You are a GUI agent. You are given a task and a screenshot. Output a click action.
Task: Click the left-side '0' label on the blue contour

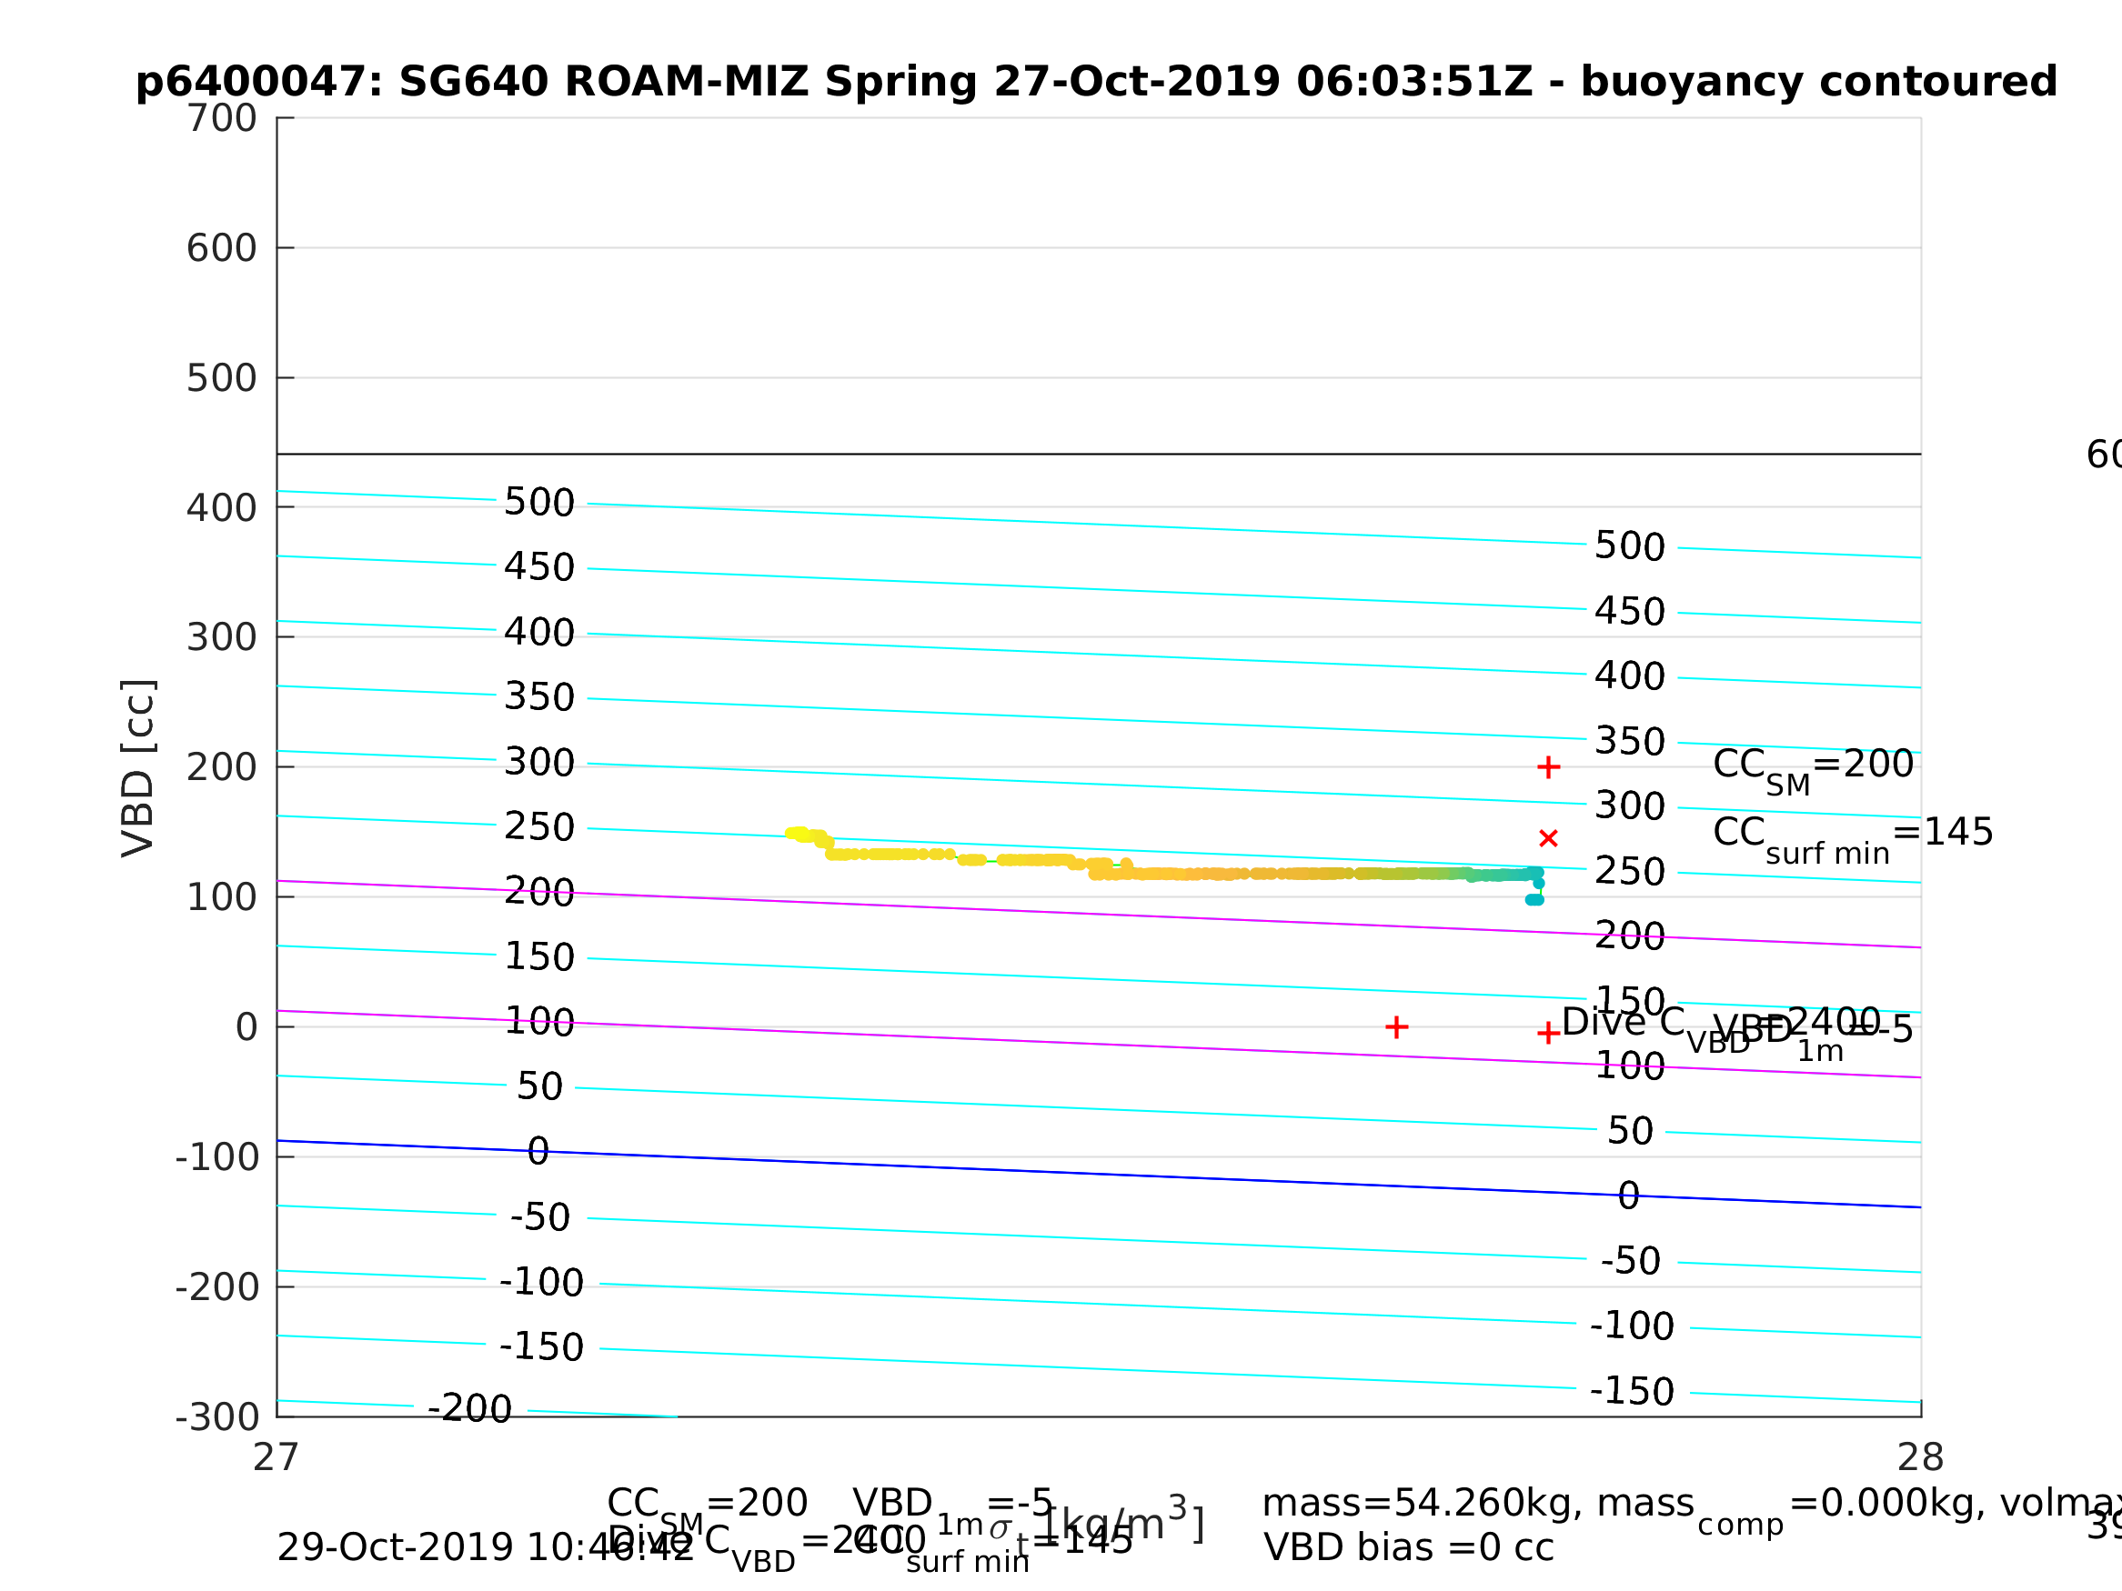[x=538, y=1151]
